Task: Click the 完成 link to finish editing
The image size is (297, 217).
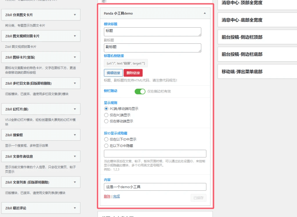Action: [116, 196]
